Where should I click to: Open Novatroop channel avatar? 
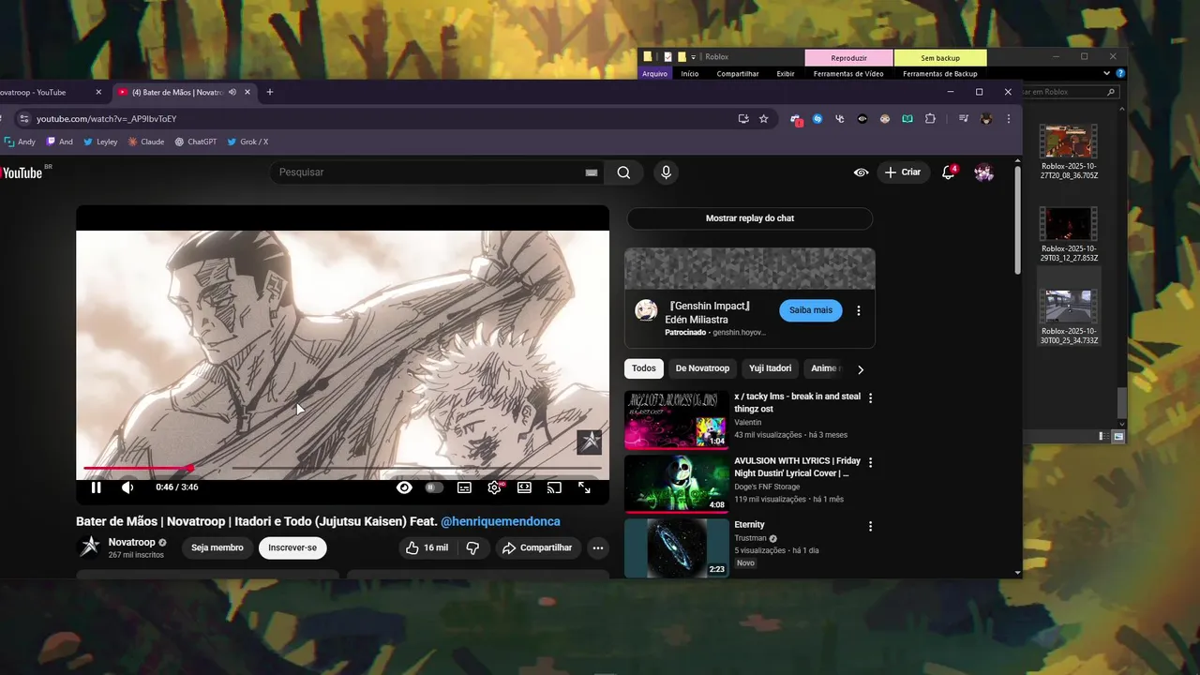(90, 547)
